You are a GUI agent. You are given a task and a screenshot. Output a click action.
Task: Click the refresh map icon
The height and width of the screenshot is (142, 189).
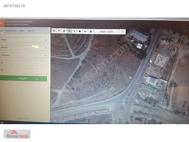pos(64,31)
